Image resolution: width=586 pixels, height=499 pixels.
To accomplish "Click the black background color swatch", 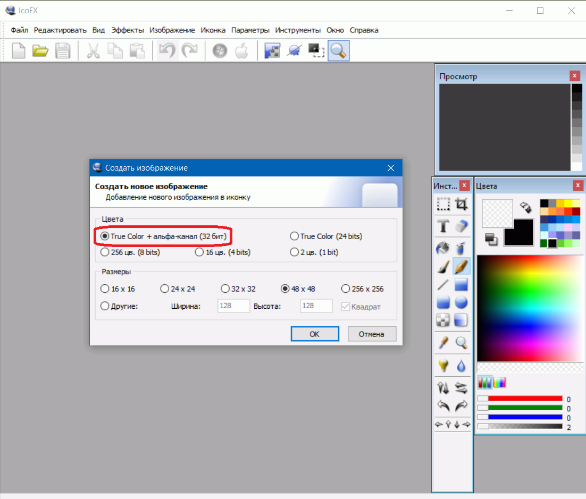I will [518, 232].
